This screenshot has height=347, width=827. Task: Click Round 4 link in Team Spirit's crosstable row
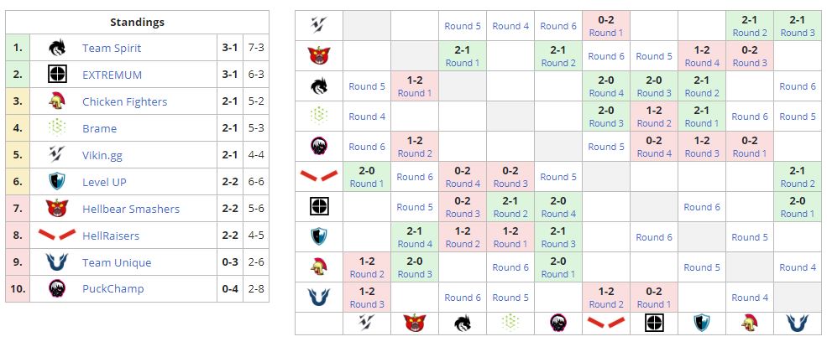pos(606,93)
